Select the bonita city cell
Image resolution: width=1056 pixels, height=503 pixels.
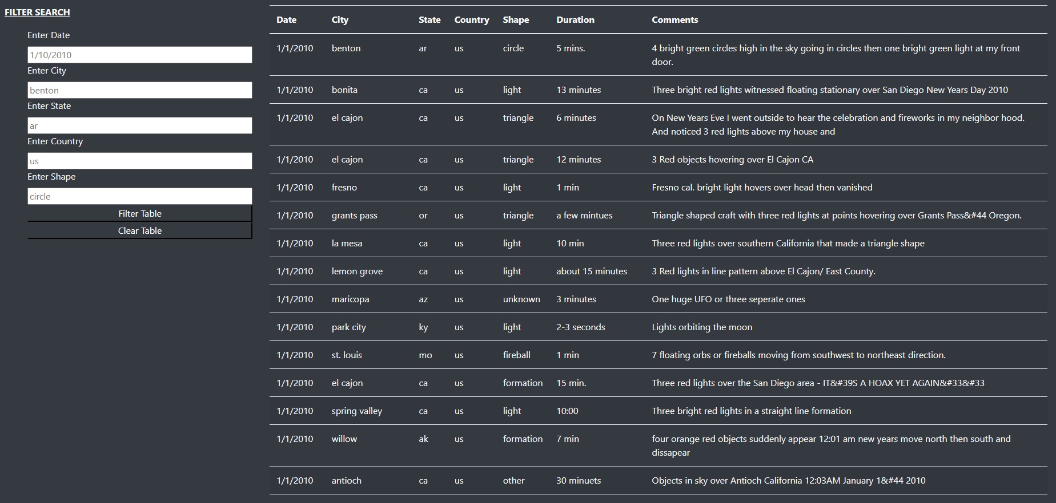point(344,90)
